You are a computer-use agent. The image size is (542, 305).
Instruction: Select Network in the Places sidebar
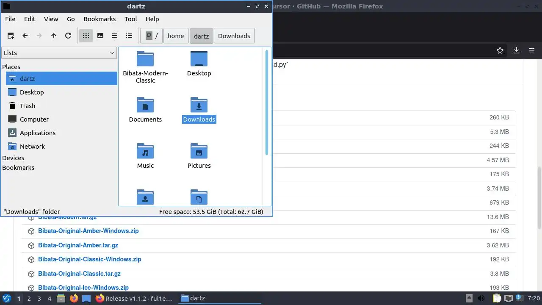[x=61, y=146]
